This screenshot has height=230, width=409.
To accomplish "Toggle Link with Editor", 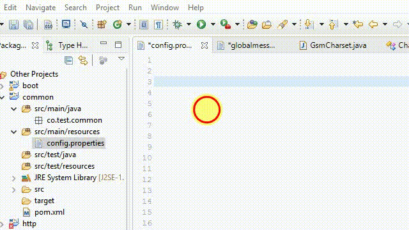I will coord(83,61).
